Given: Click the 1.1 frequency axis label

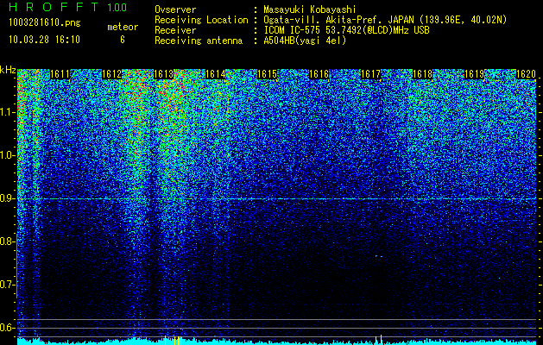Looking at the screenshot, I should tap(8, 112).
